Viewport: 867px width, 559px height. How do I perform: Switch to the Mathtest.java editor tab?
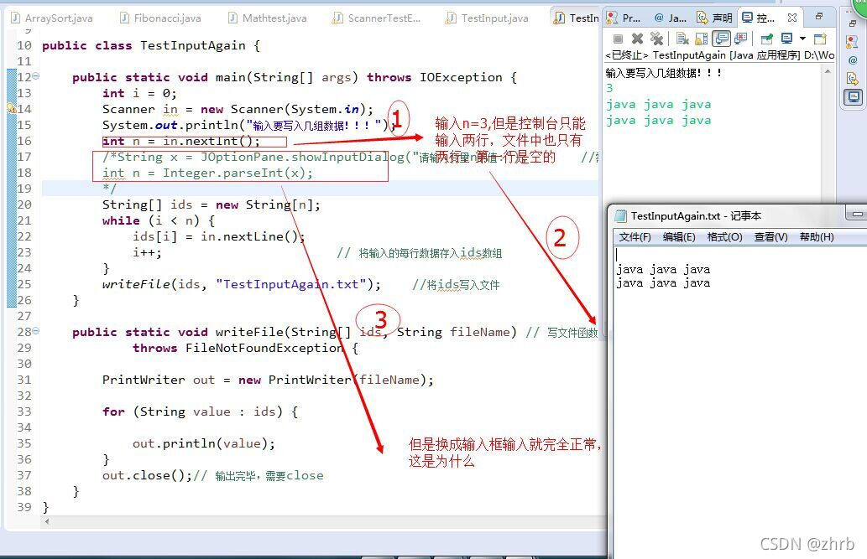pyautogui.click(x=268, y=18)
